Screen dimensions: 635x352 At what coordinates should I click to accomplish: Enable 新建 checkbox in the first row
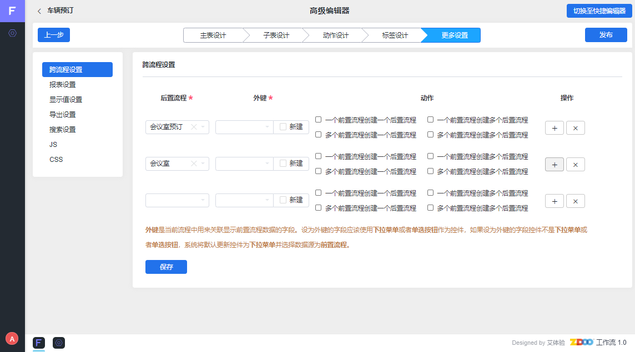[x=283, y=127]
